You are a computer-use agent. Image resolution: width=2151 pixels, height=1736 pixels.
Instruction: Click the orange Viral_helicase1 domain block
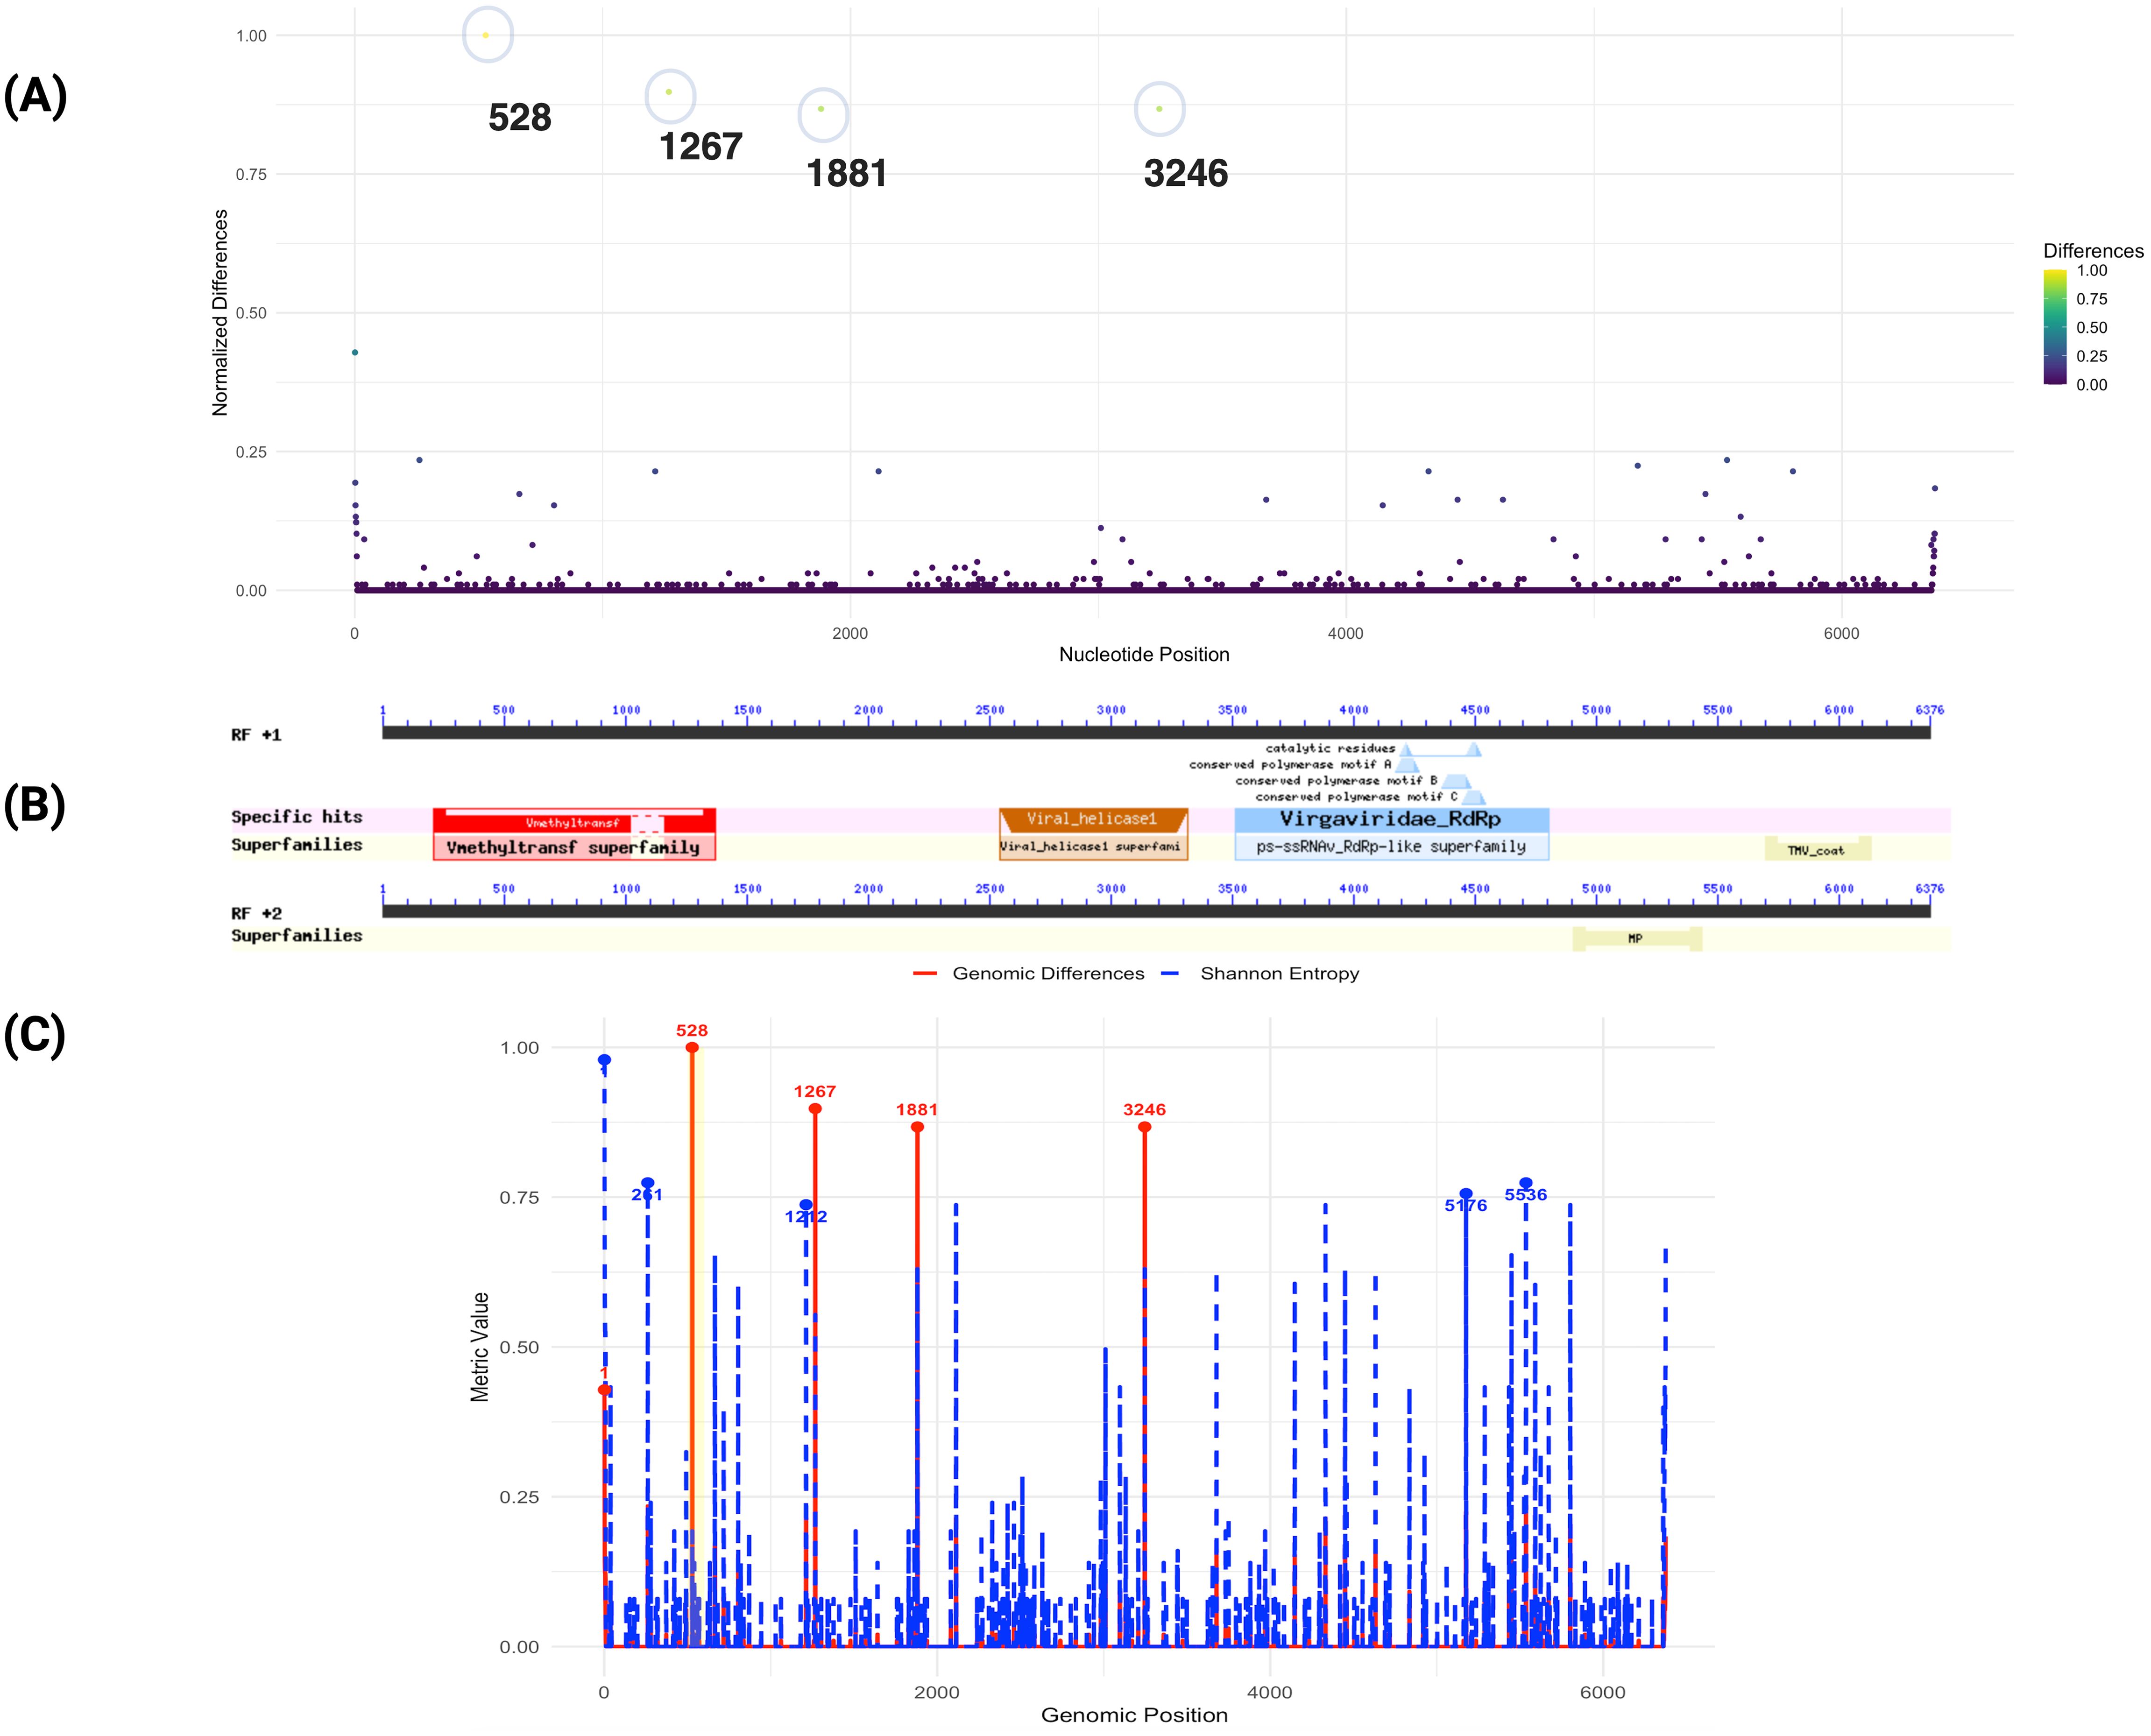1093,820
